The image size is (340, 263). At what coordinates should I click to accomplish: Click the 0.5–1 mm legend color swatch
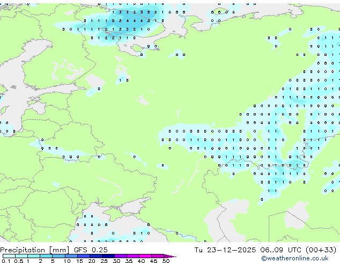pos(21,256)
